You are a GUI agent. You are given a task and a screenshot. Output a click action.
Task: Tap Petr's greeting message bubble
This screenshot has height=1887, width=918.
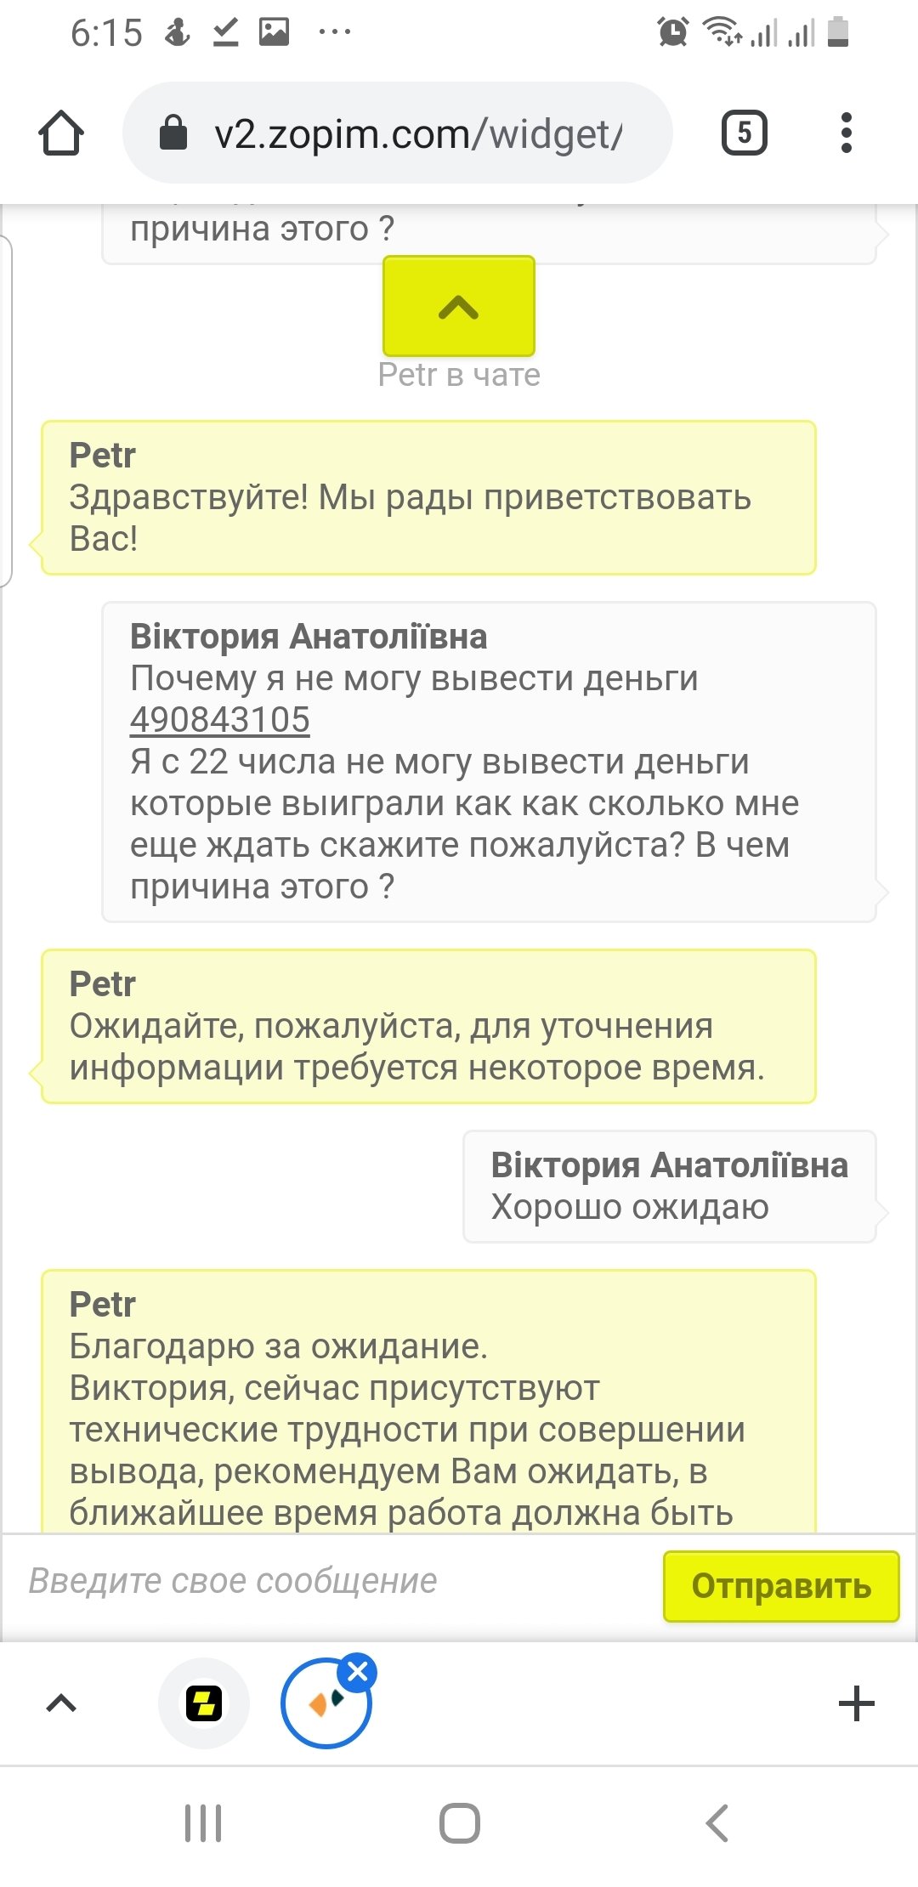pos(429,498)
